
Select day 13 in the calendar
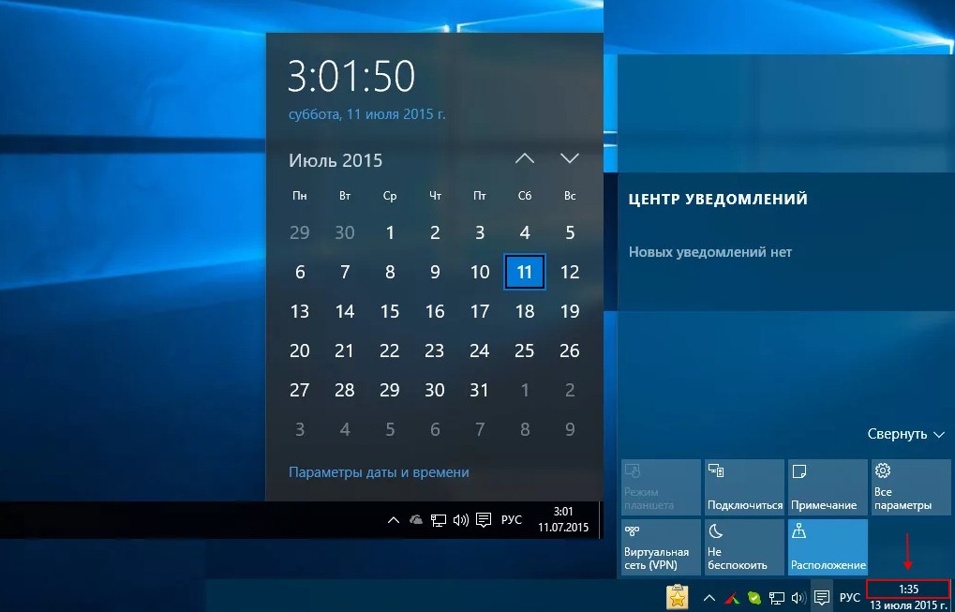(300, 312)
